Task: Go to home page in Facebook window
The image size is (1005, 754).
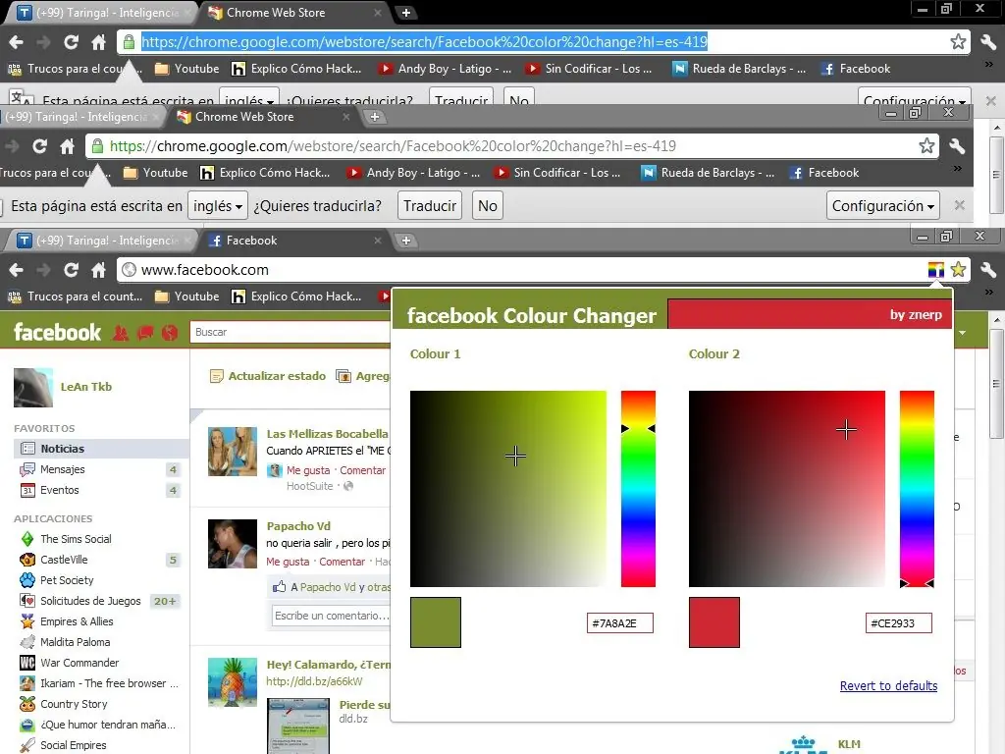Action: click(98, 270)
